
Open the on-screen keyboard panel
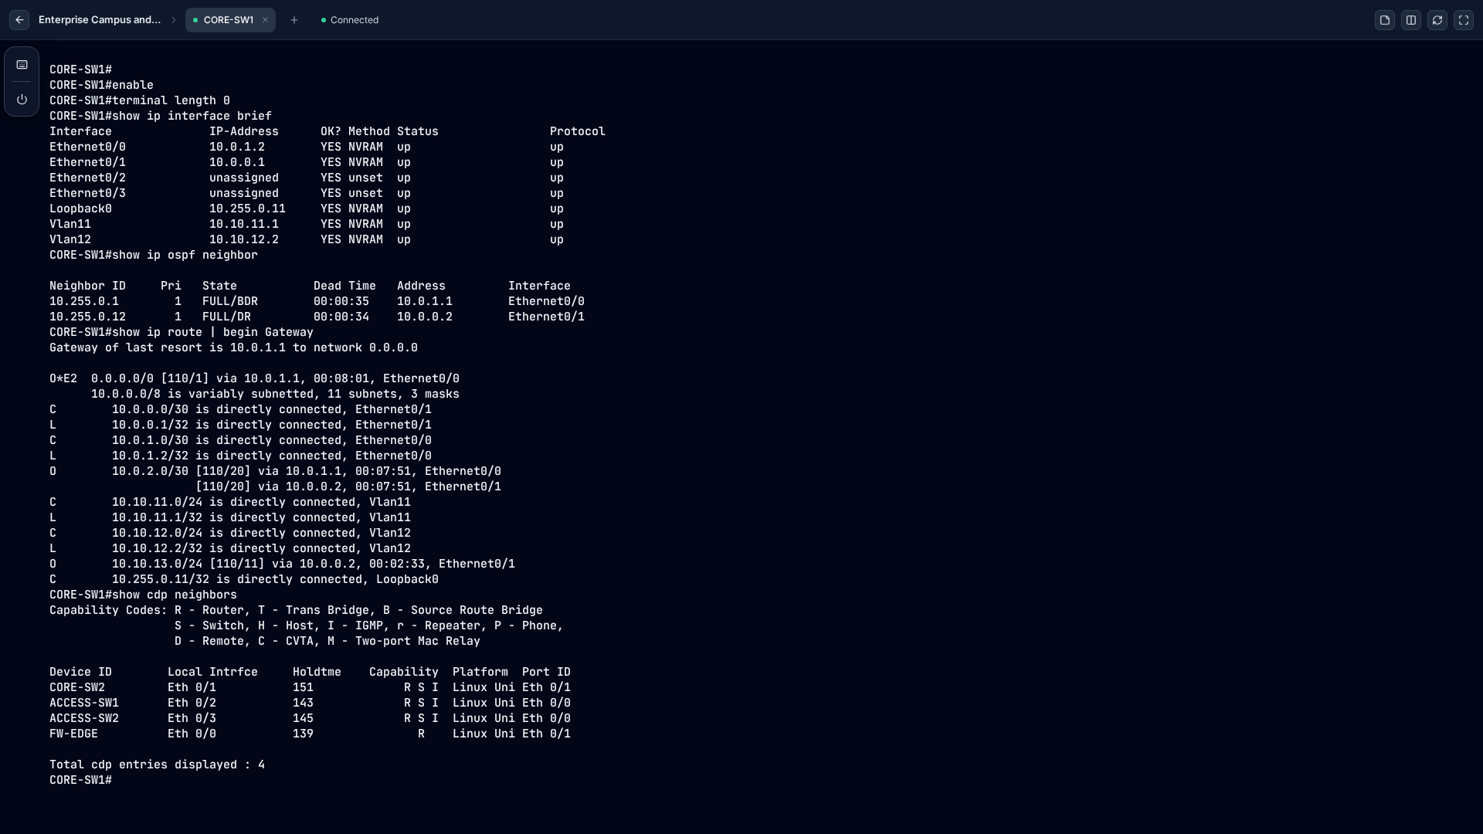[x=22, y=65]
